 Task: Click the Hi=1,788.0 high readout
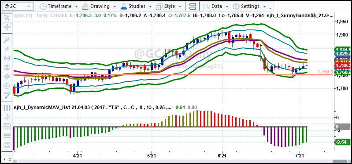[205, 16]
